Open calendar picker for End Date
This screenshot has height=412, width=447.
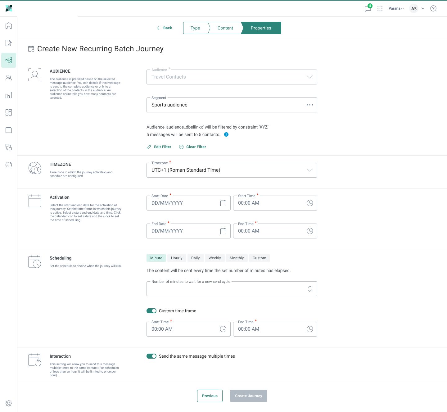point(223,231)
